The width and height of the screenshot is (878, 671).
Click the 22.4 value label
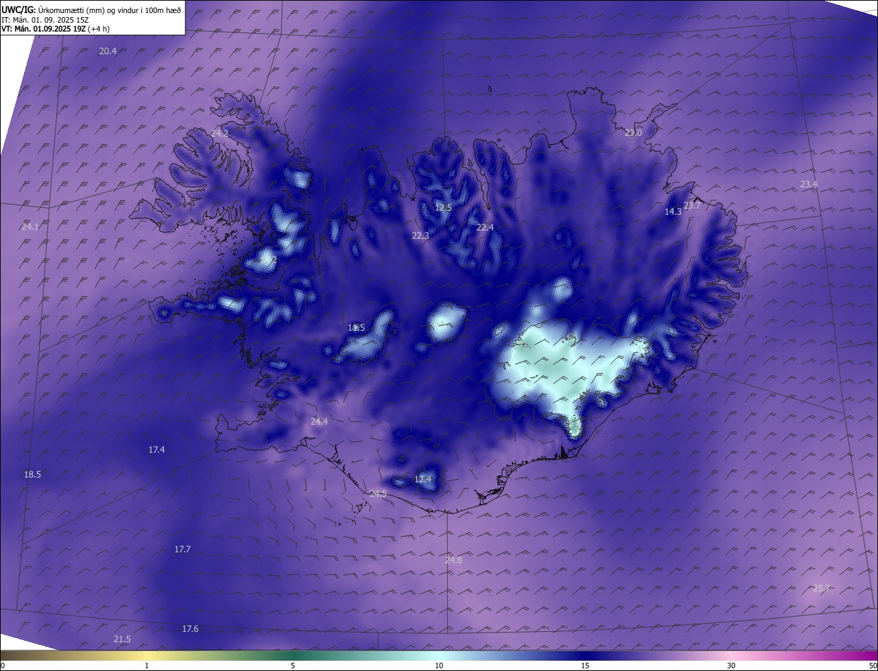pyautogui.click(x=485, y=228)
